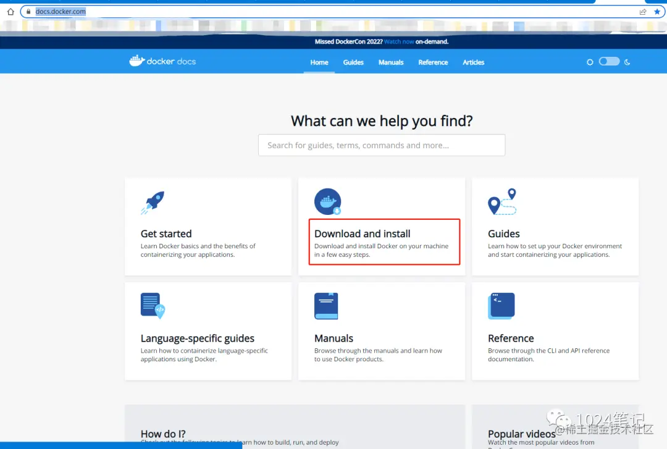The width and height of the screenshot is (667, 449).
Task: Click the docs search input field
Action: pyautogui.click(x=382, y=145)
